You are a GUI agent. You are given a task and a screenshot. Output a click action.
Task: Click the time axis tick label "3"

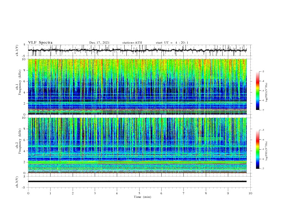95,193
